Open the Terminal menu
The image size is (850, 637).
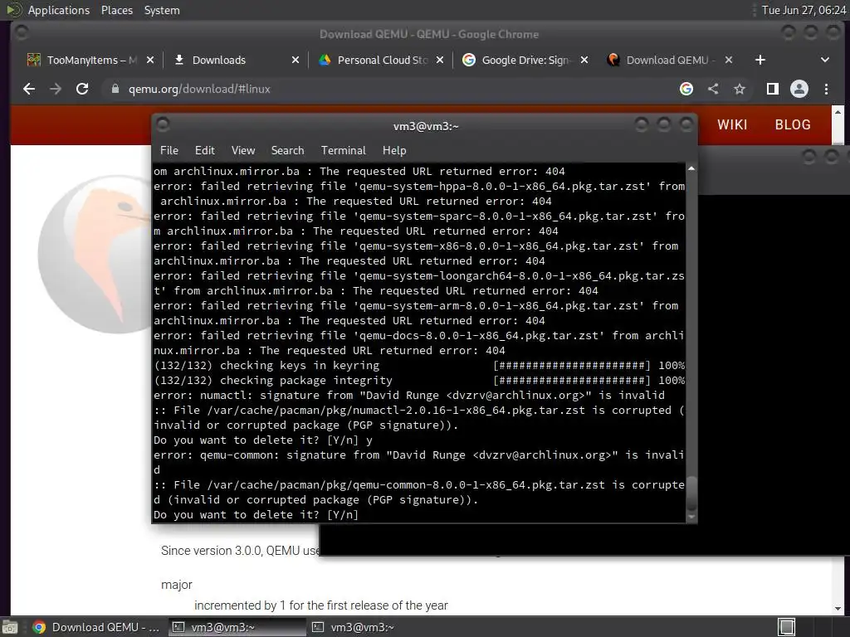(x=343, y=151)
